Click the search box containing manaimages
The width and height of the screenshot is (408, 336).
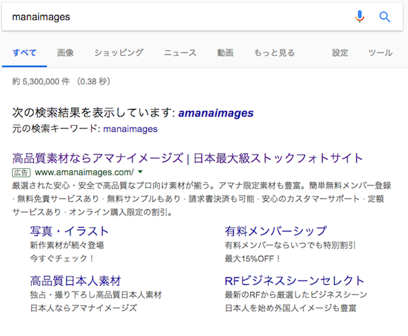203,17
